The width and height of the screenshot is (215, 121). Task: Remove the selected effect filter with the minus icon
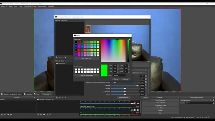59,97
